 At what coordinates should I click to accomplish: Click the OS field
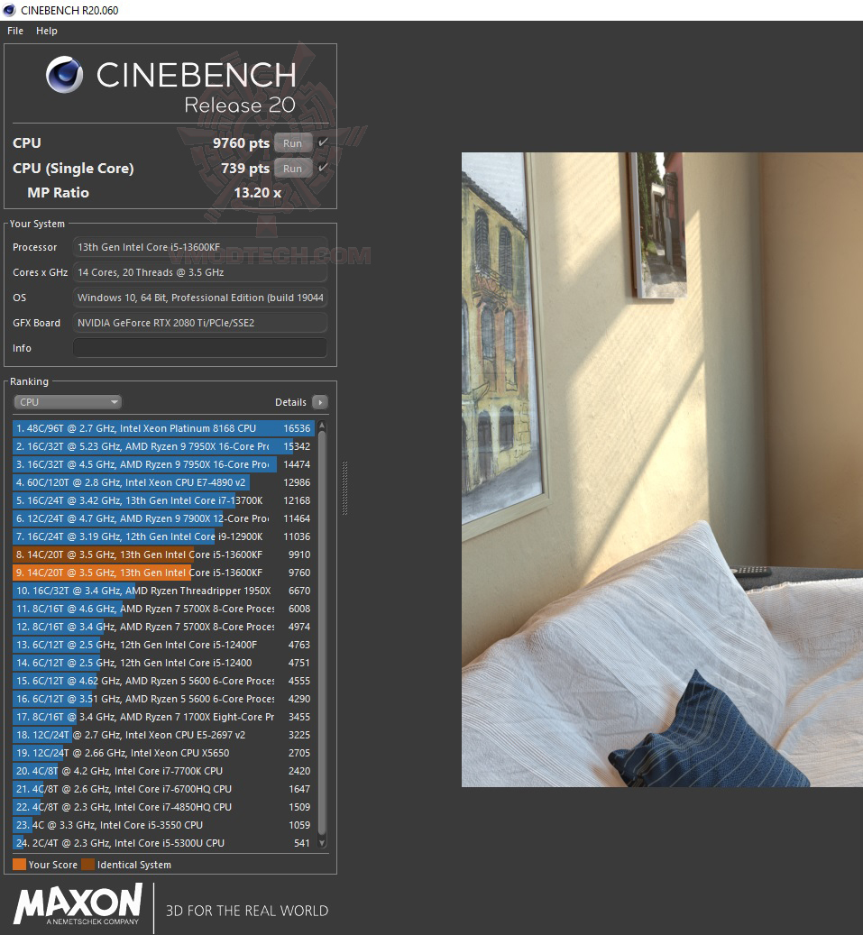[x=200, y=297]
